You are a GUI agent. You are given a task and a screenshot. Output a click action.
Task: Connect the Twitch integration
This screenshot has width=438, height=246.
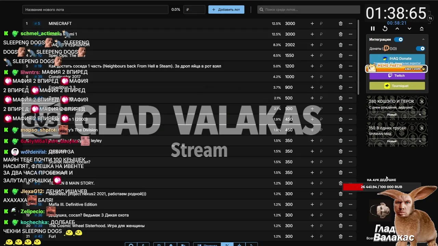397,76
